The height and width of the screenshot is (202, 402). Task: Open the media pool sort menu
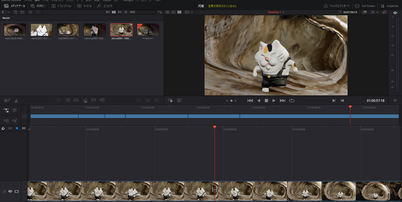coord(160,12)
